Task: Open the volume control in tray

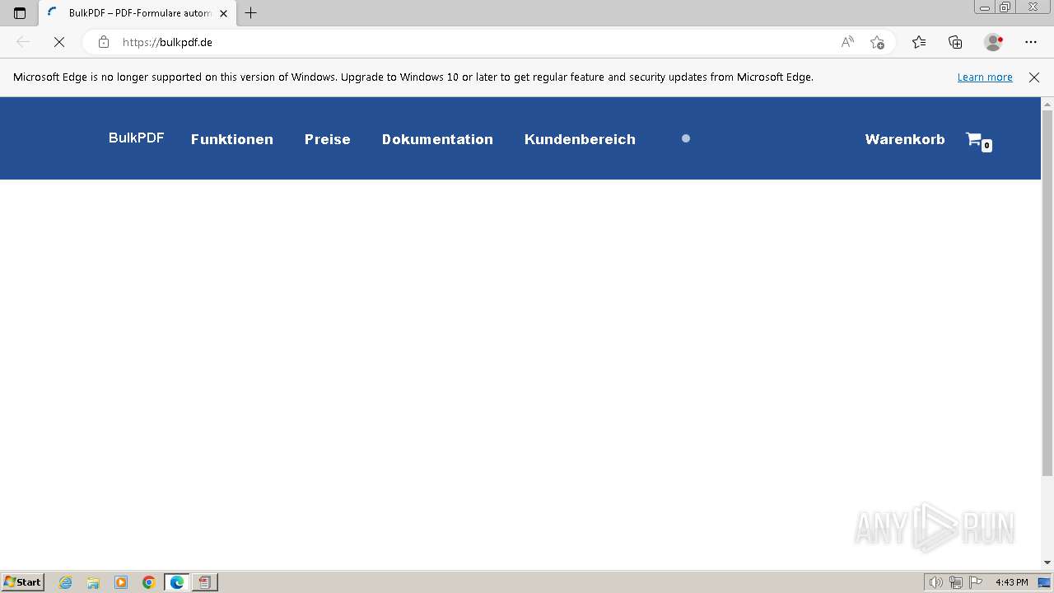Action: pyautogui.click(x=935, y=582)
